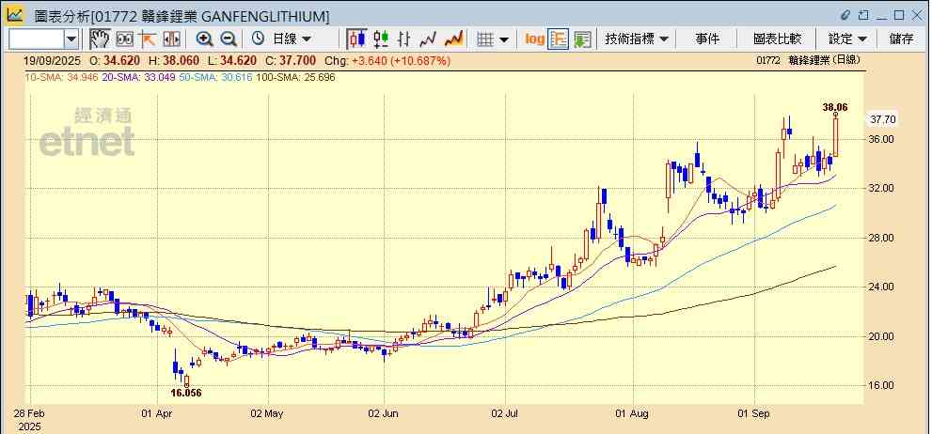932x434 pixels.
Task: Open the 日線 period dropdown
Action: coord(292,39)
